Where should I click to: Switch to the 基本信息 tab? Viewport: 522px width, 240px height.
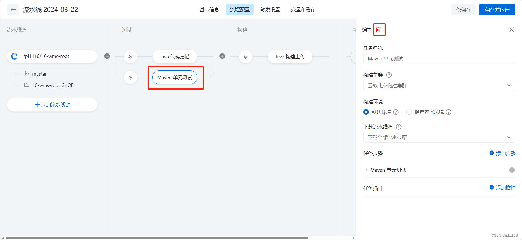pyautogui.click(x=209, y=10)
